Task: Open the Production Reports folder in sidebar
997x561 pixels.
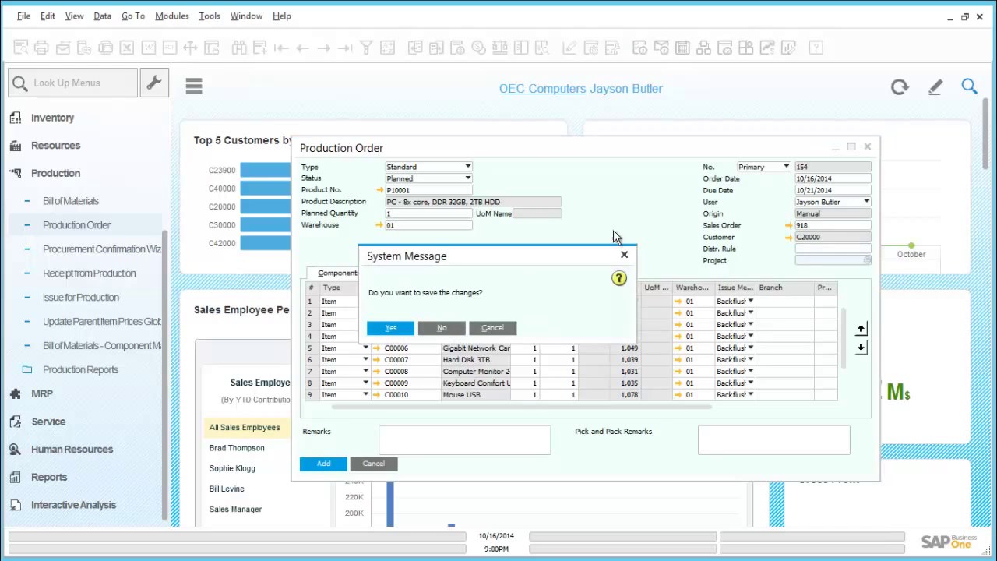Action: 80,370
